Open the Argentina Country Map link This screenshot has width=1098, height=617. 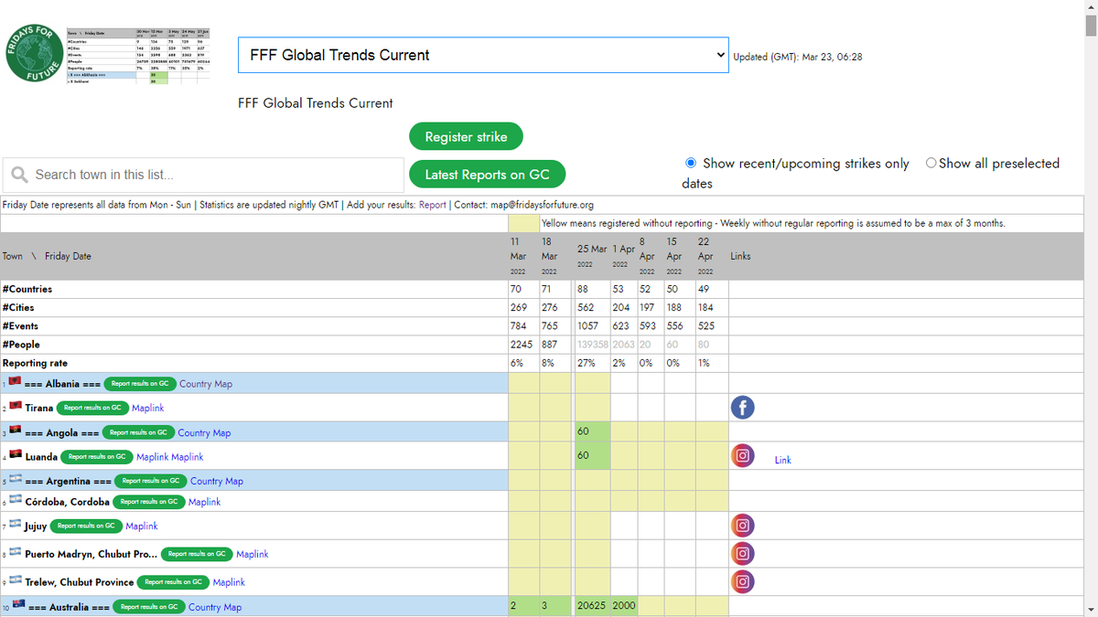(x=217, y=481)
